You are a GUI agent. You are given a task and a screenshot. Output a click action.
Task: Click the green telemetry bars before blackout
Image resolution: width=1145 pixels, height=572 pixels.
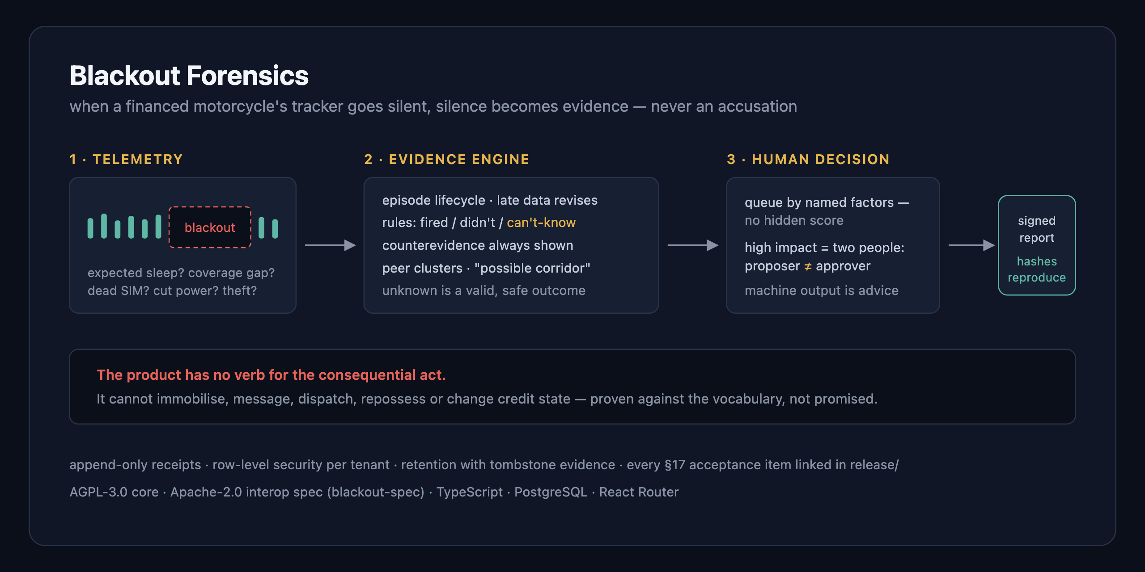tap(124, 226)
